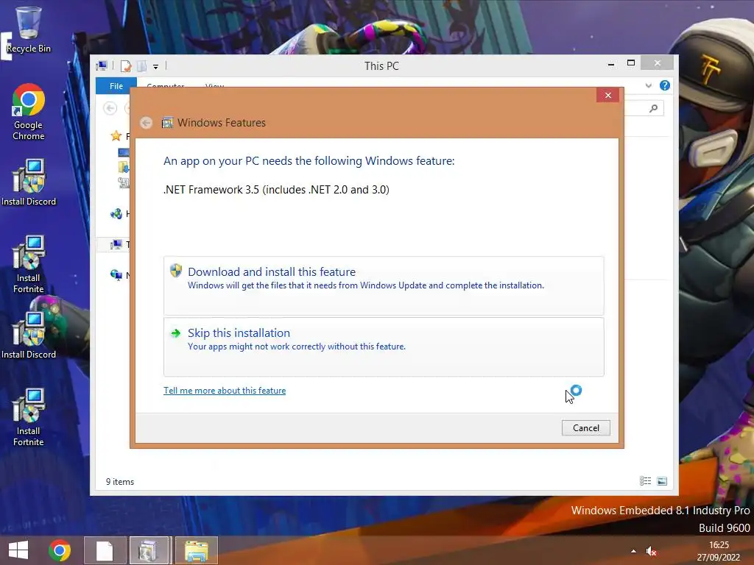Screen dimensions: 754x565
Task: Open the View ribbon tab in This PC
Action: coord(214,85)
